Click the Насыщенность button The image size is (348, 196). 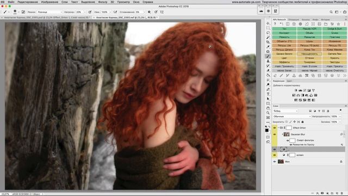pyautogui.click(x=309, y=54)
